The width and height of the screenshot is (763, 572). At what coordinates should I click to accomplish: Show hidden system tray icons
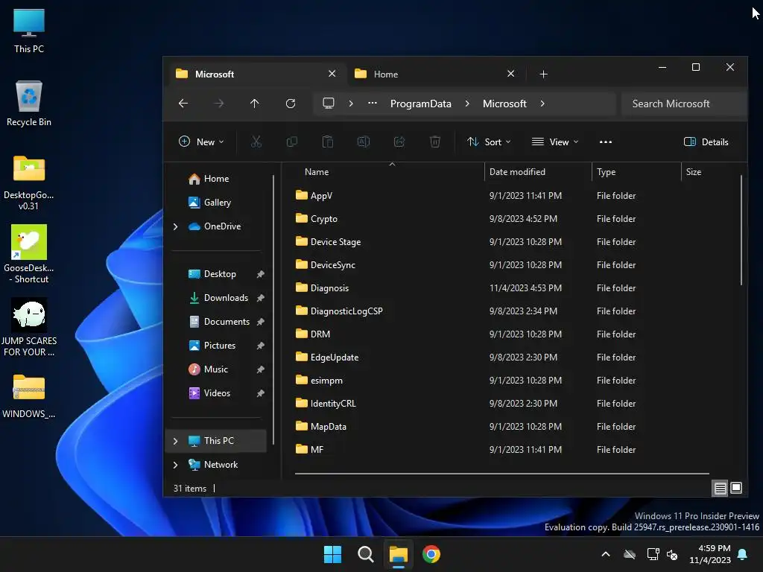click(x=605, y=554)
